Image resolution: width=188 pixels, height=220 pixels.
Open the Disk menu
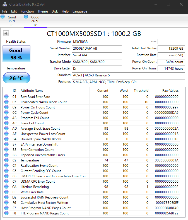[55, 11]
